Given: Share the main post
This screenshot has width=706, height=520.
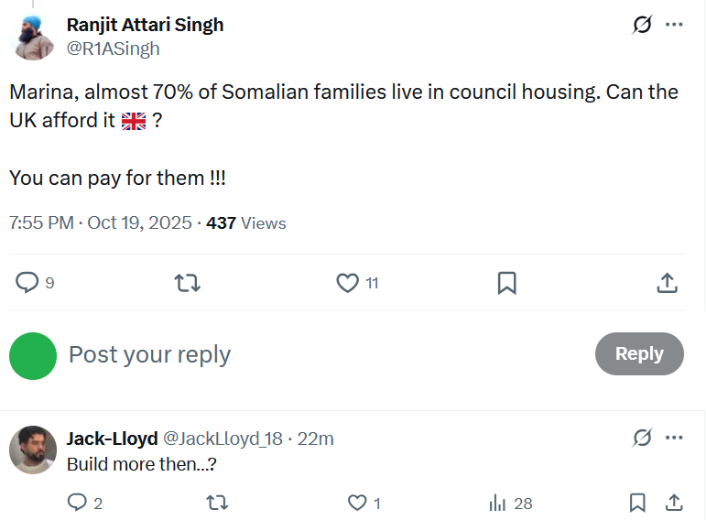Looking at the screenshot, I should point(667,283).
